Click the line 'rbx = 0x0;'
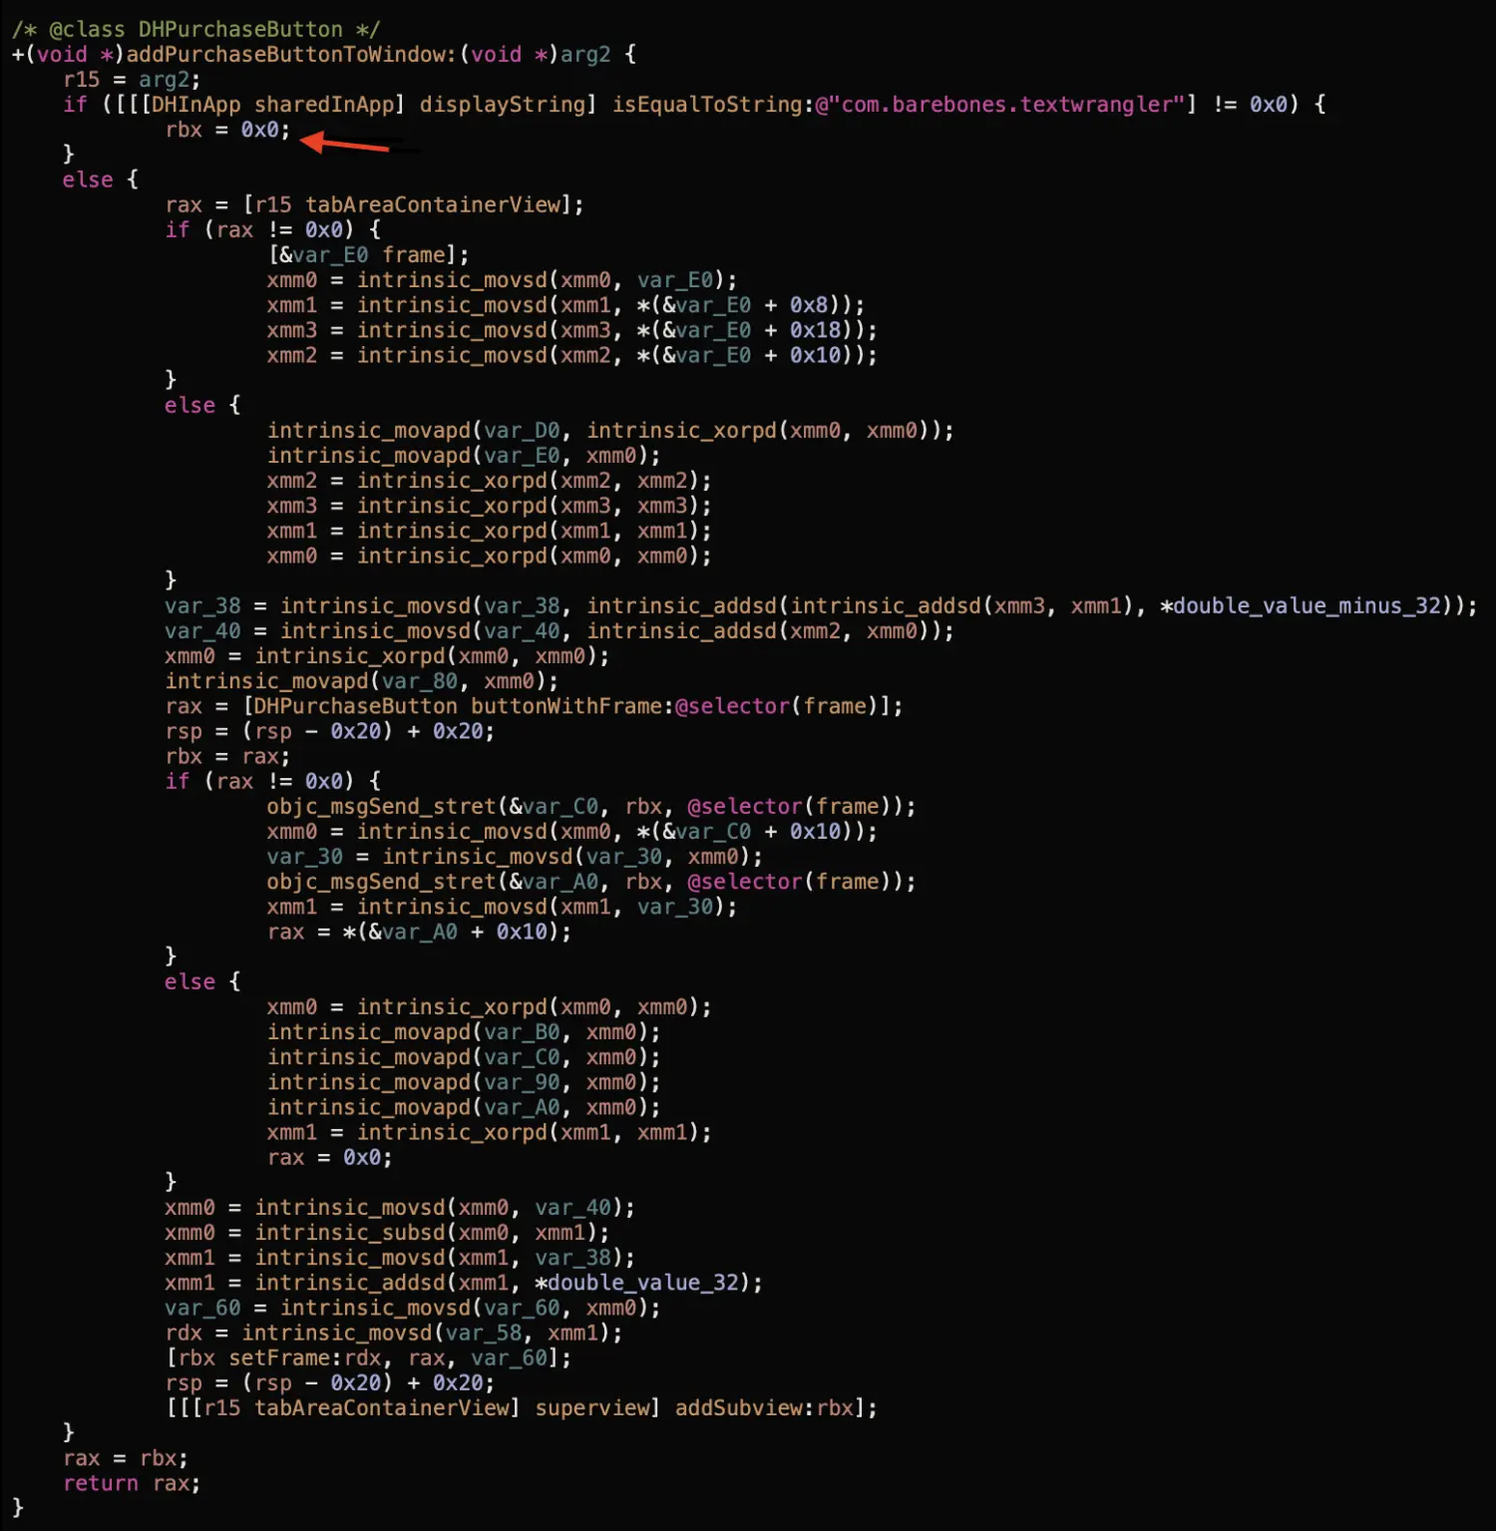 pos(227,130)
